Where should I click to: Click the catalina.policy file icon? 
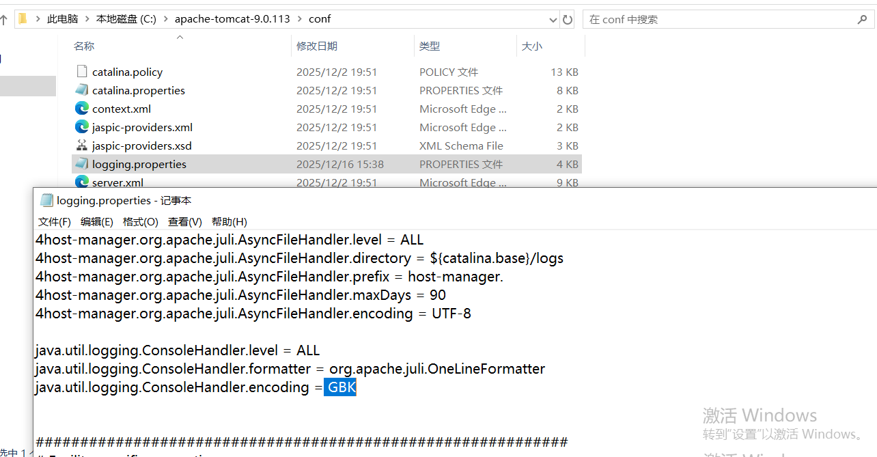[82, 72]
